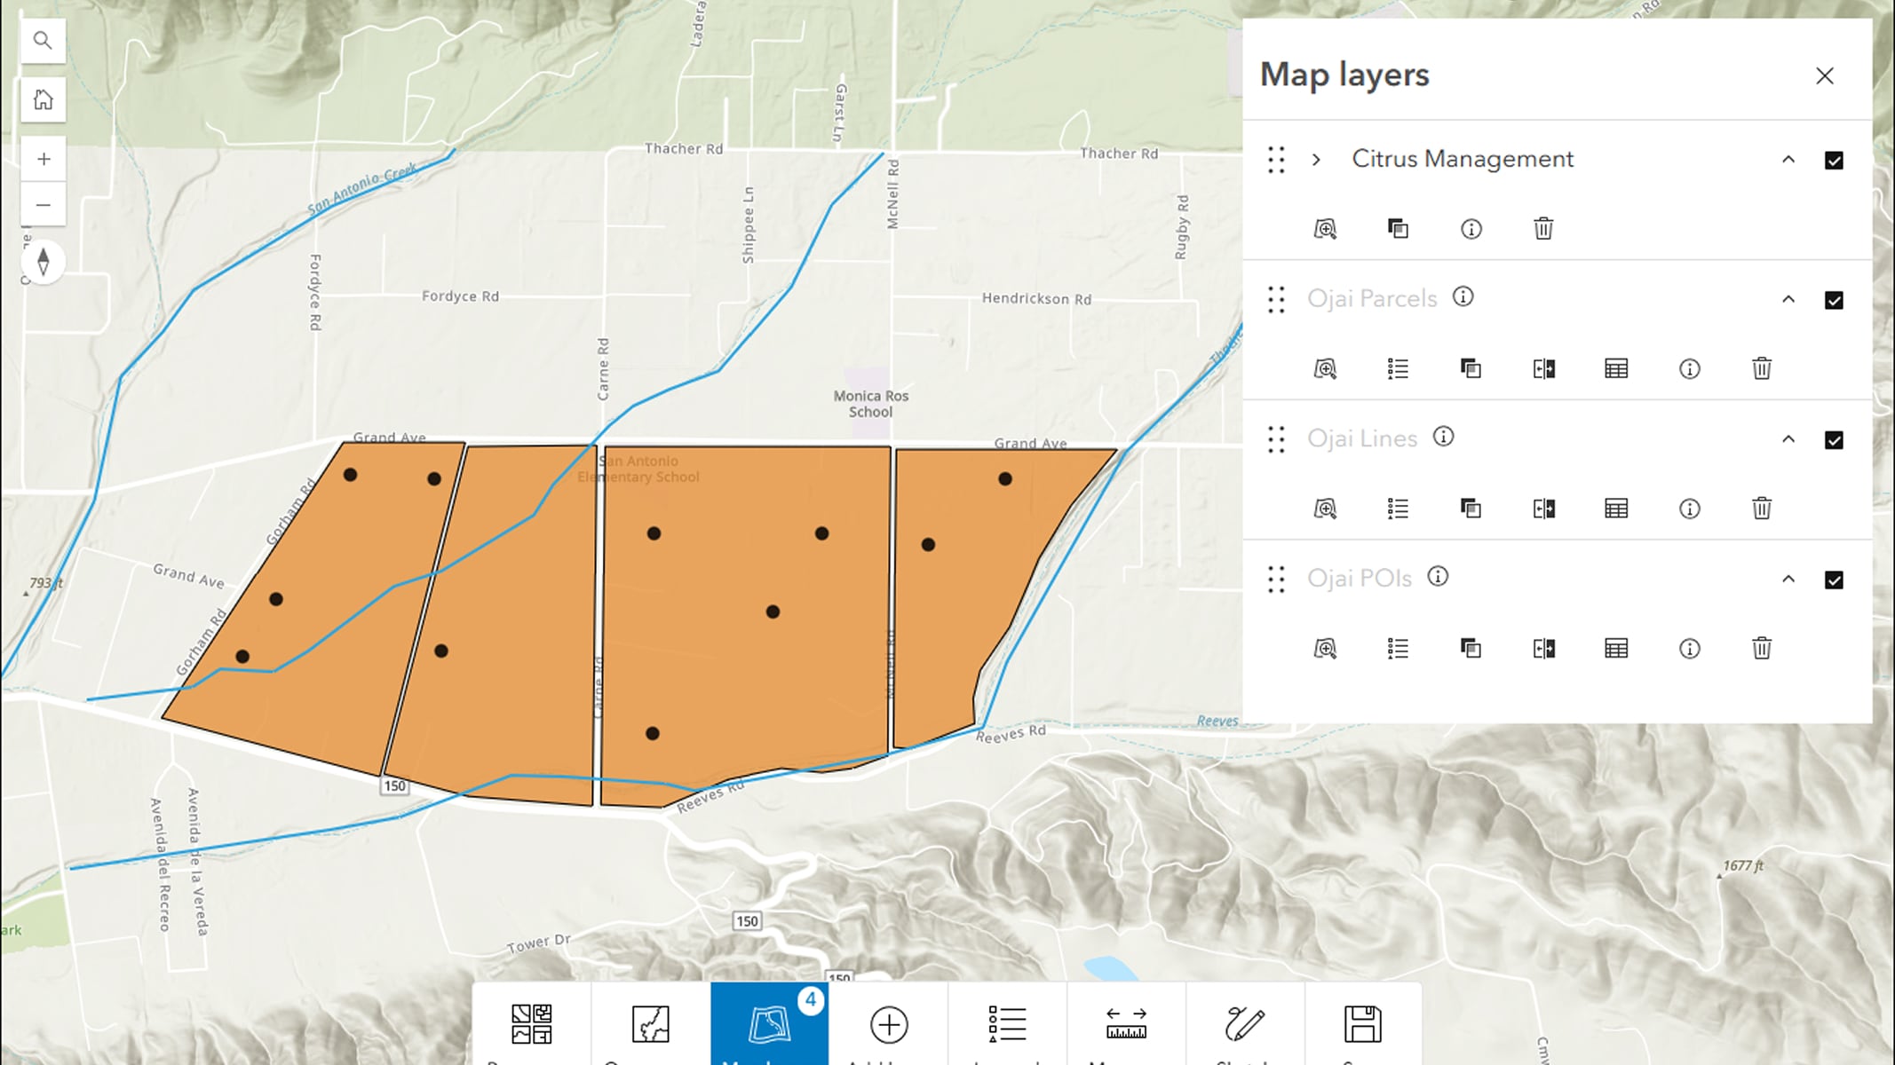Expand the Citrus Management group arrow

coord(1316,160)
